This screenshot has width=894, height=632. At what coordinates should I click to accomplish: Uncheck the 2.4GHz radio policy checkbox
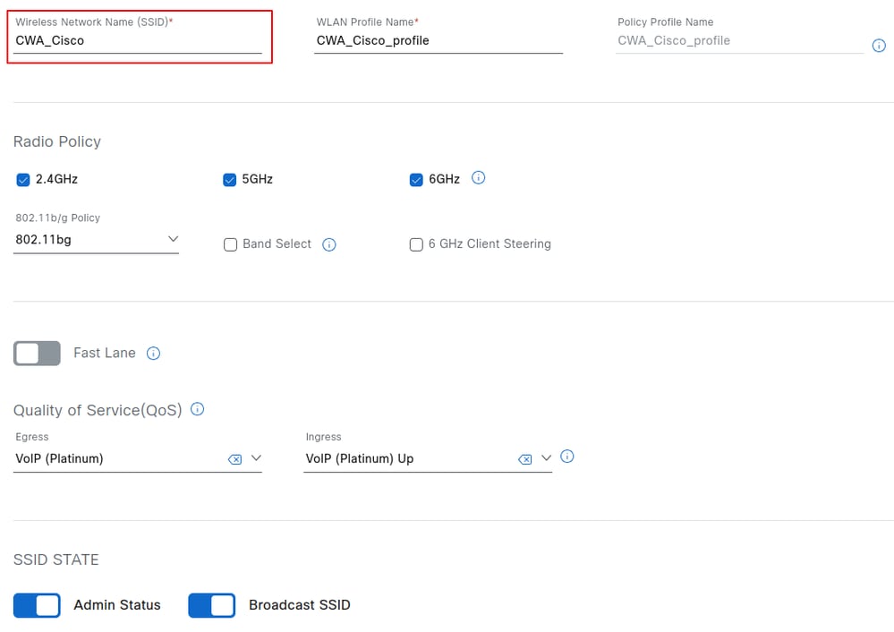pos(23,180)
